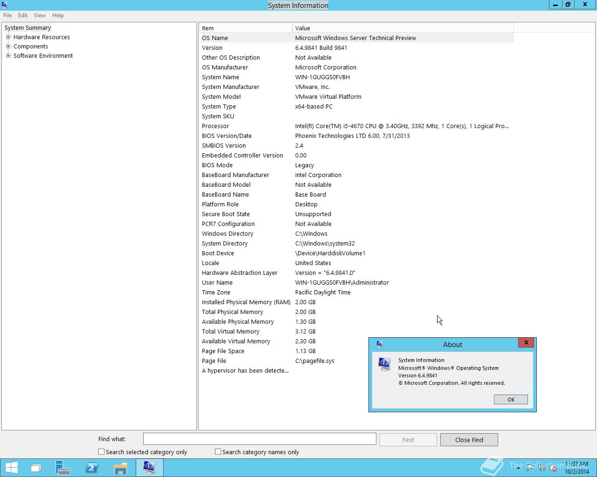The width and height of the screenshot is (597, 477).
Task: Click the taskbar clock showing 10/2/2014
Action: (576, 468)
